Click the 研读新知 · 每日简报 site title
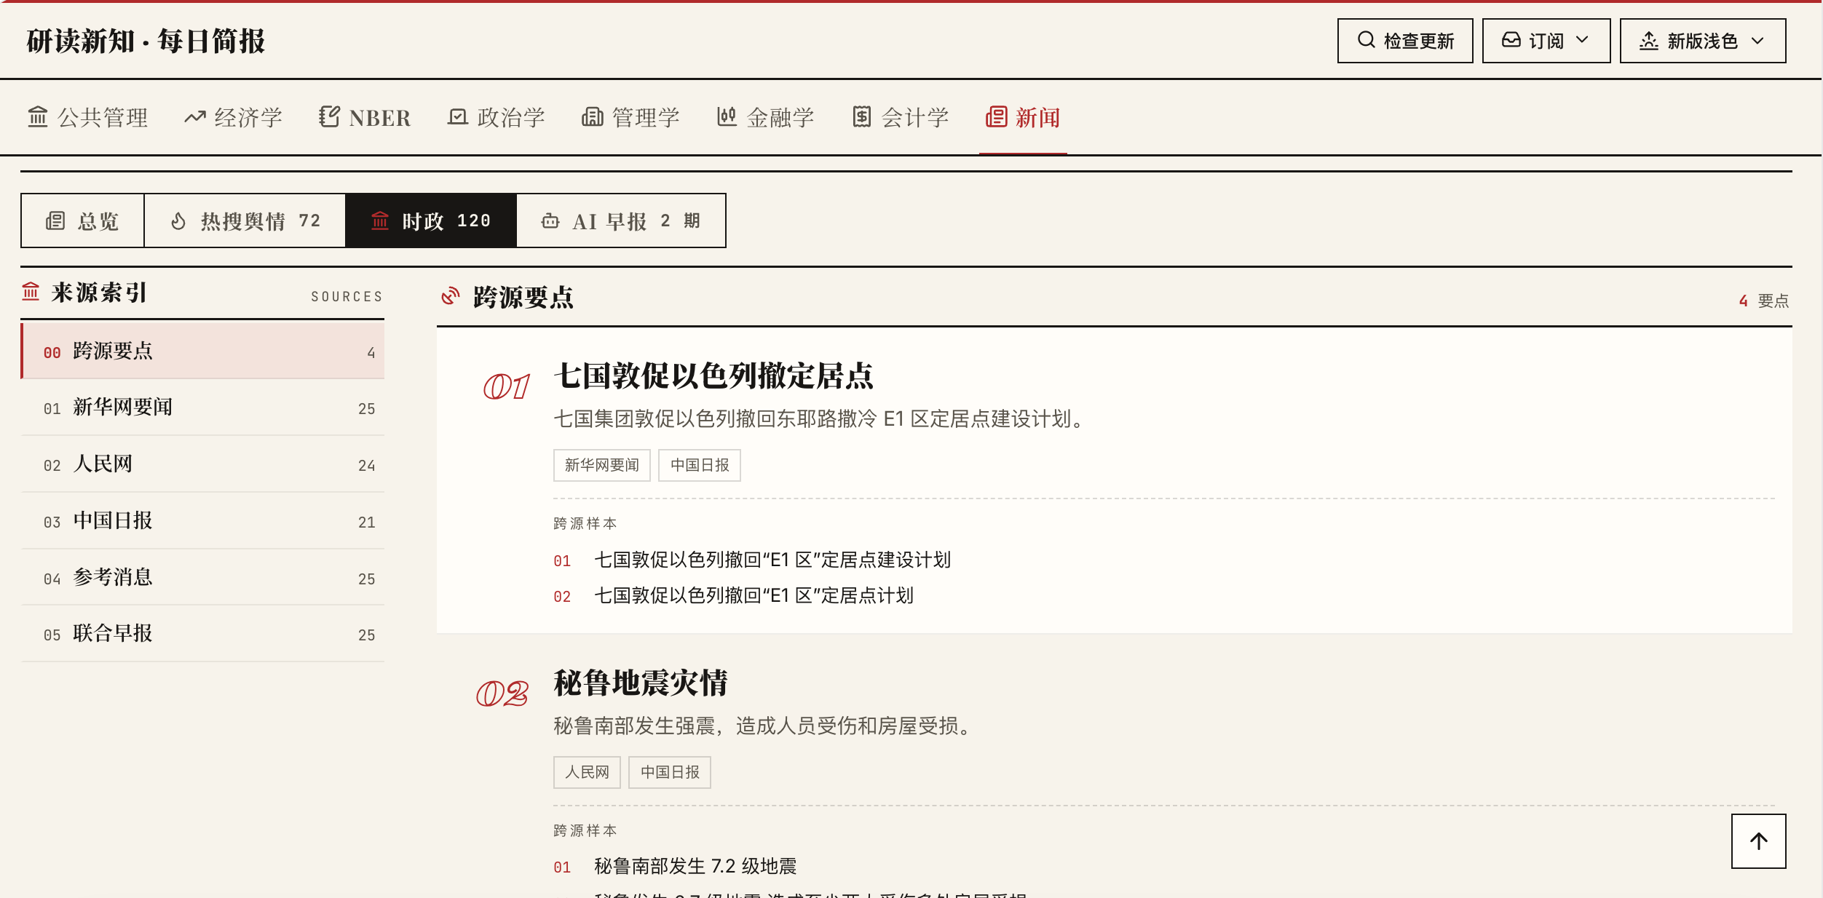Viewport: 1823px width, 898px height. pos(146,41)
